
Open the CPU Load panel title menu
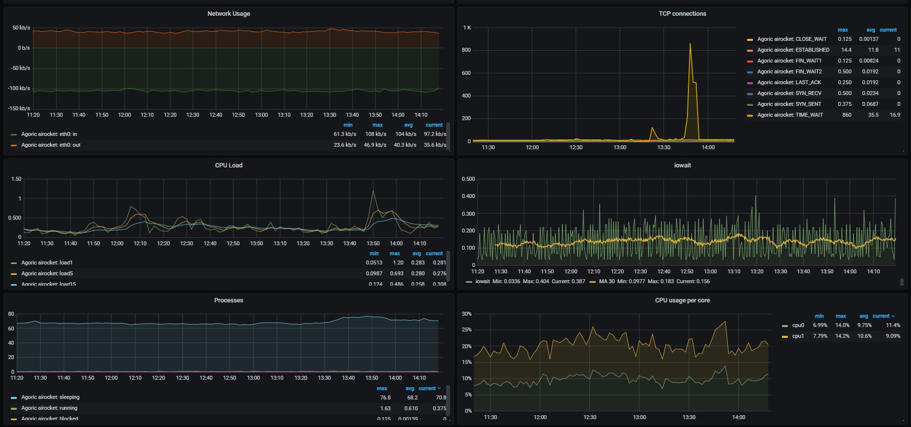[x=228, y=165]
